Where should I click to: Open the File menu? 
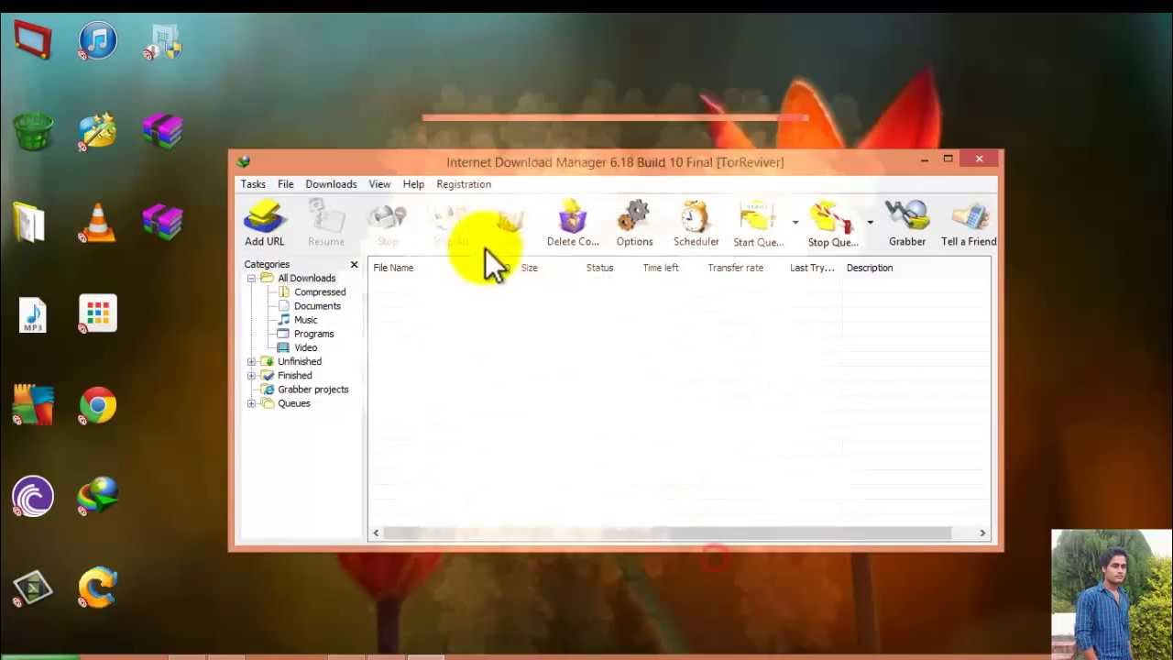tap(286, 184)
